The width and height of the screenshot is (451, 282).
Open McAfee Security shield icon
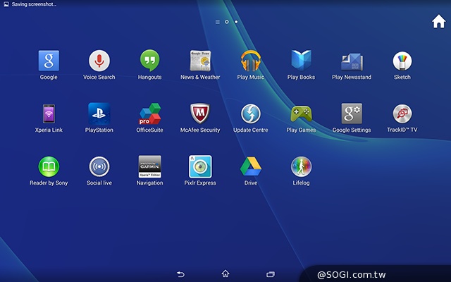[x=200, y=114]
